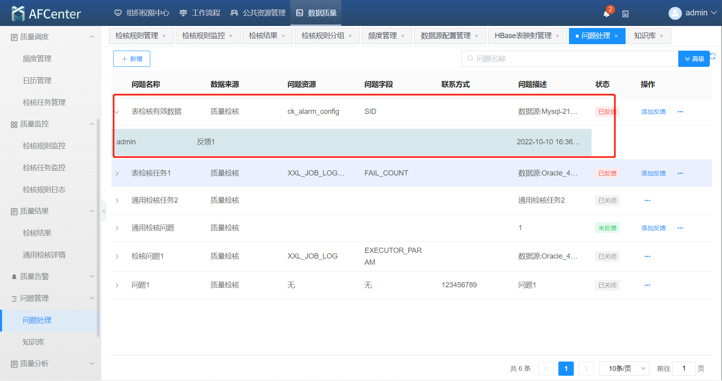
Task: Click the notification bell icon
Action: coord(606,14)
